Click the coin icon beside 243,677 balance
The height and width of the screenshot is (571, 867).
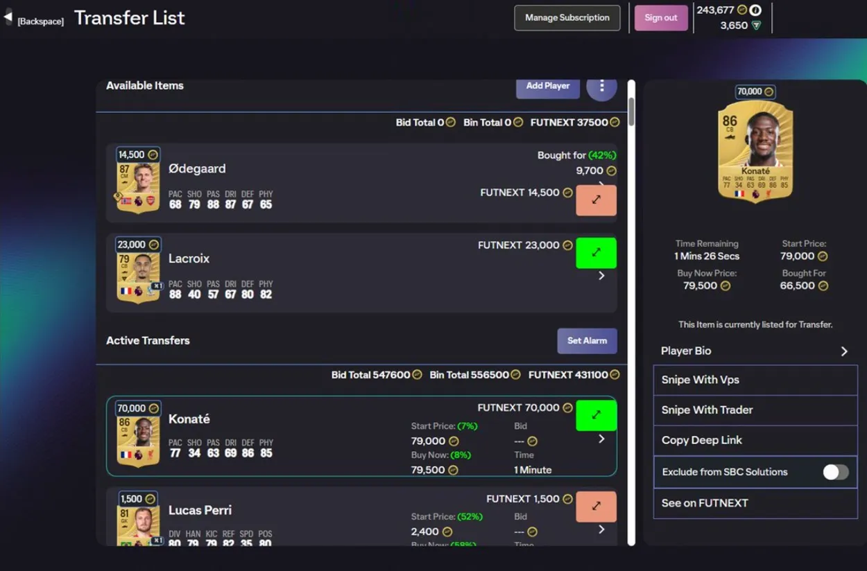[x=742, y=10]
